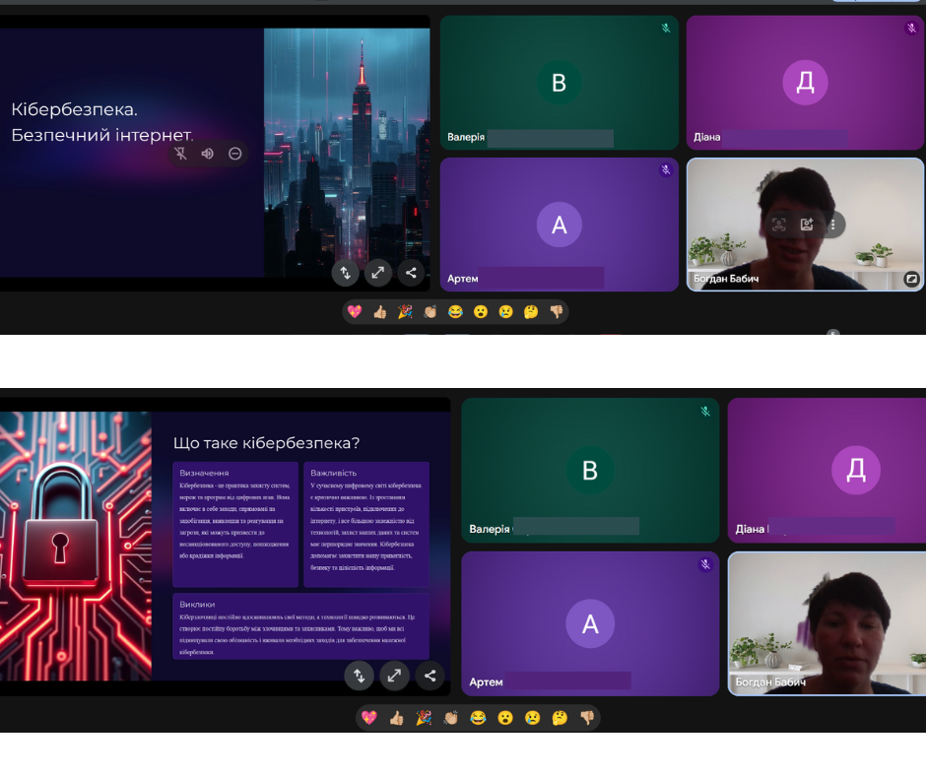
Task: Click swap arrows icon on the padlock slide
Action: [x=360, y=676]
